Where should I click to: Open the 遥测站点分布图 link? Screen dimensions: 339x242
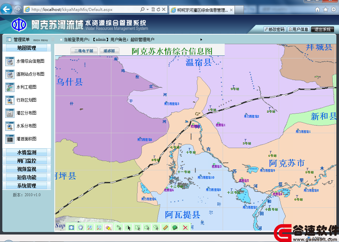(30, 74)
